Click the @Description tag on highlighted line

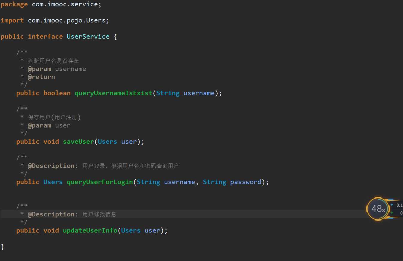tap(51, 214)
